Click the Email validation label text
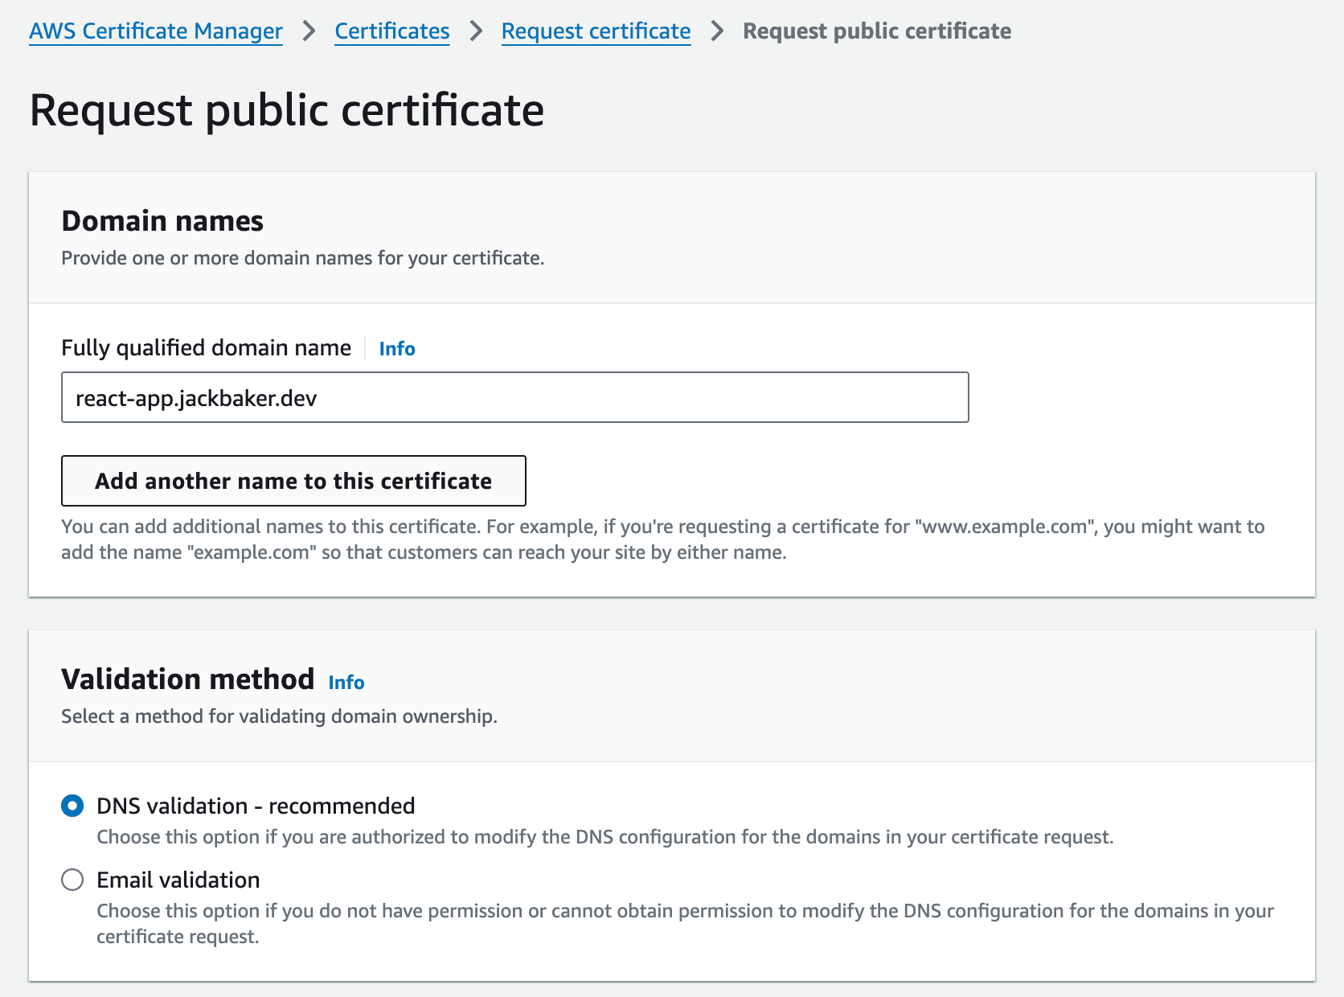This screenshot has width=1344, height=997. tap(178, 880)
